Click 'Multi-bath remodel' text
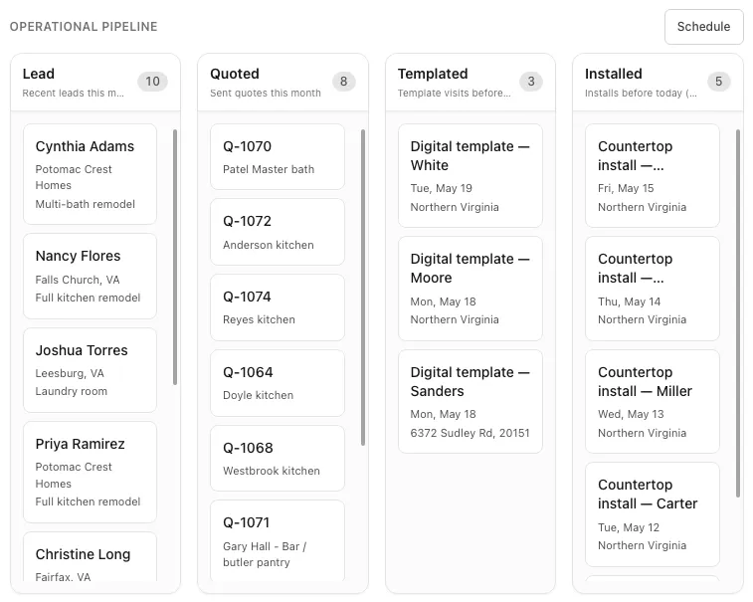Screen dimensions: 753x602 (x=85, y=204)
